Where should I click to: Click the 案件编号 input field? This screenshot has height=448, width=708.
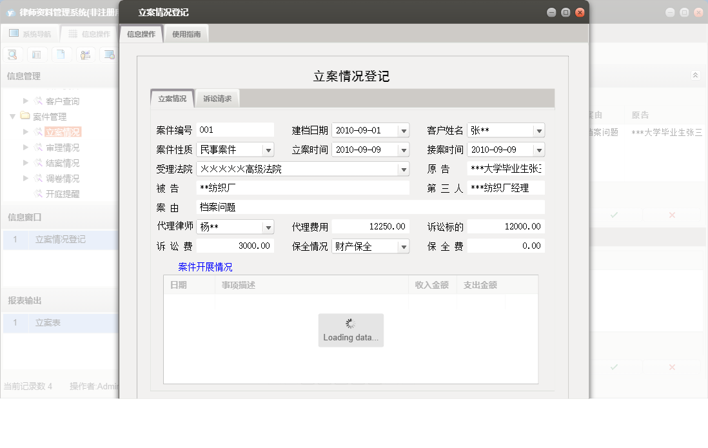coord(235,130)
